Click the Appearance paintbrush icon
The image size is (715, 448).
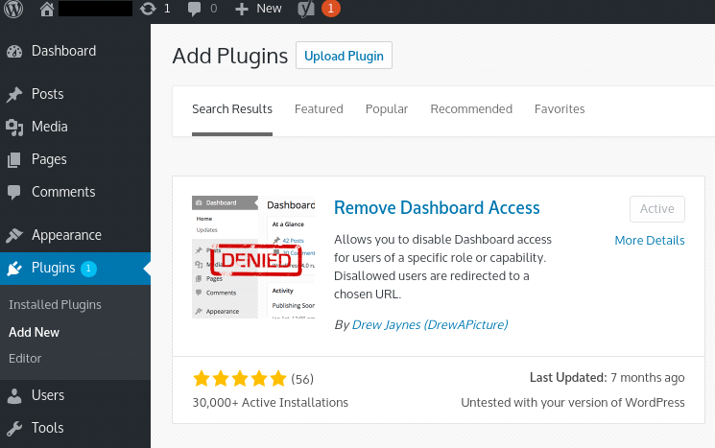(x=14, y=236)
